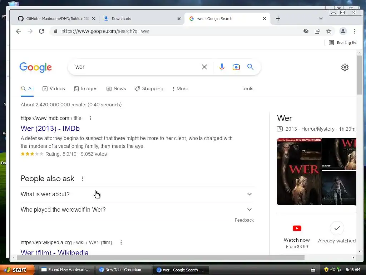Click the Feedback link
The height and width of the screenshot is (275, 366).
244,220
